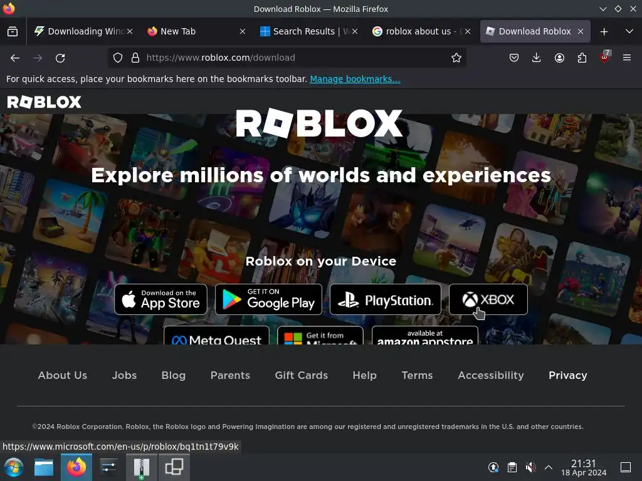
Task: Open the file manager from taskbar
Action: tap(44, 467)
